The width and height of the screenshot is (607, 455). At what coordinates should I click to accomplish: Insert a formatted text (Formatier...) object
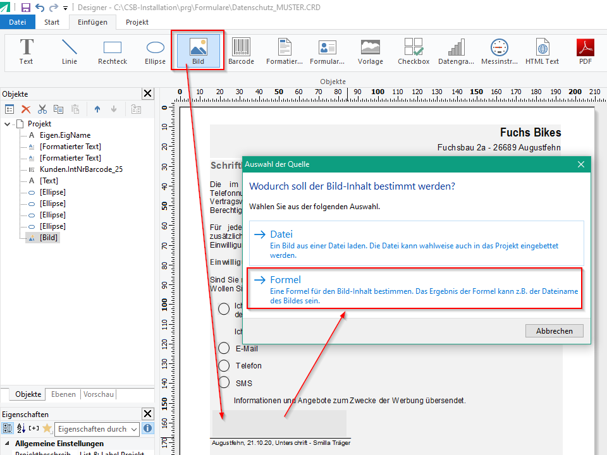click(285, 51)
